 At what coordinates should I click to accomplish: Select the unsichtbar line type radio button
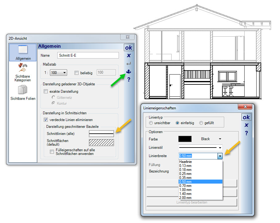click(151, 123)
